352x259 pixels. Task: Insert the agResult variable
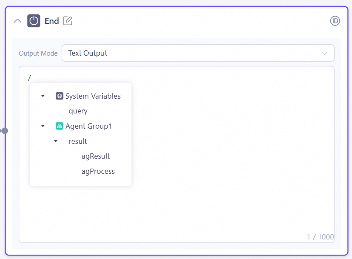[x=96, y=156]
